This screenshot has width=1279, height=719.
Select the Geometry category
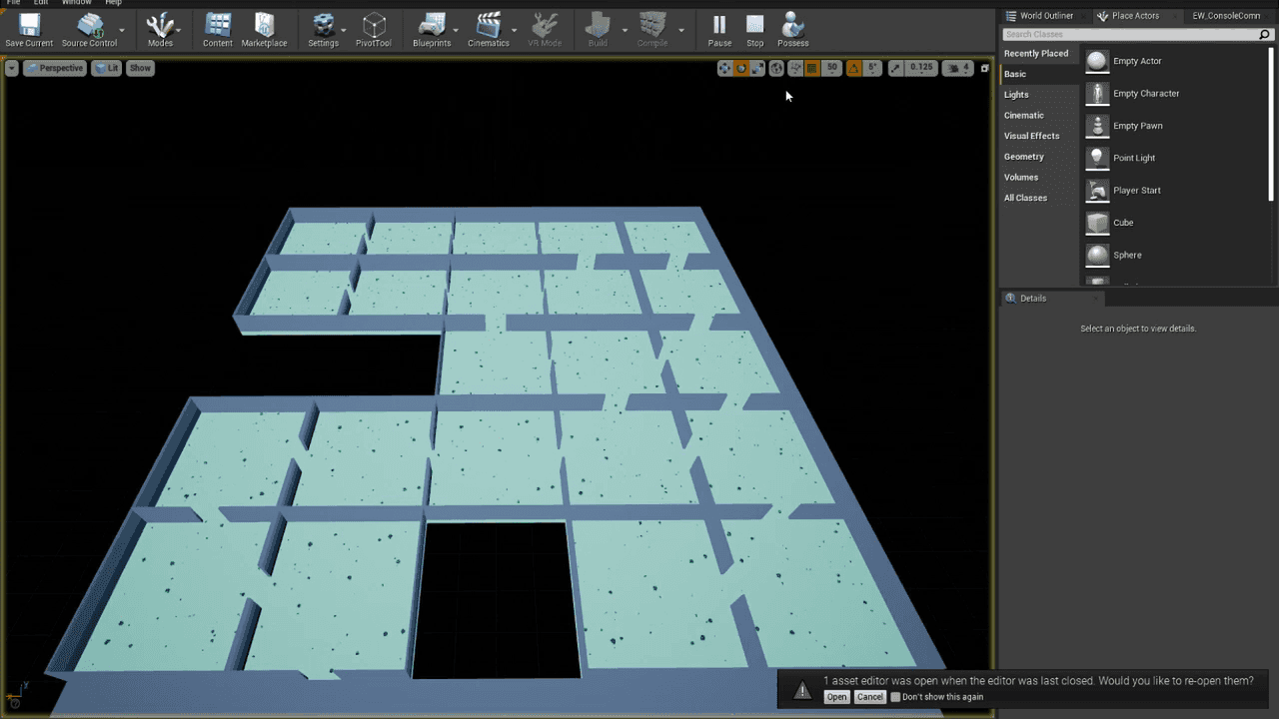pyautogui.click(x=1039, y=157)
